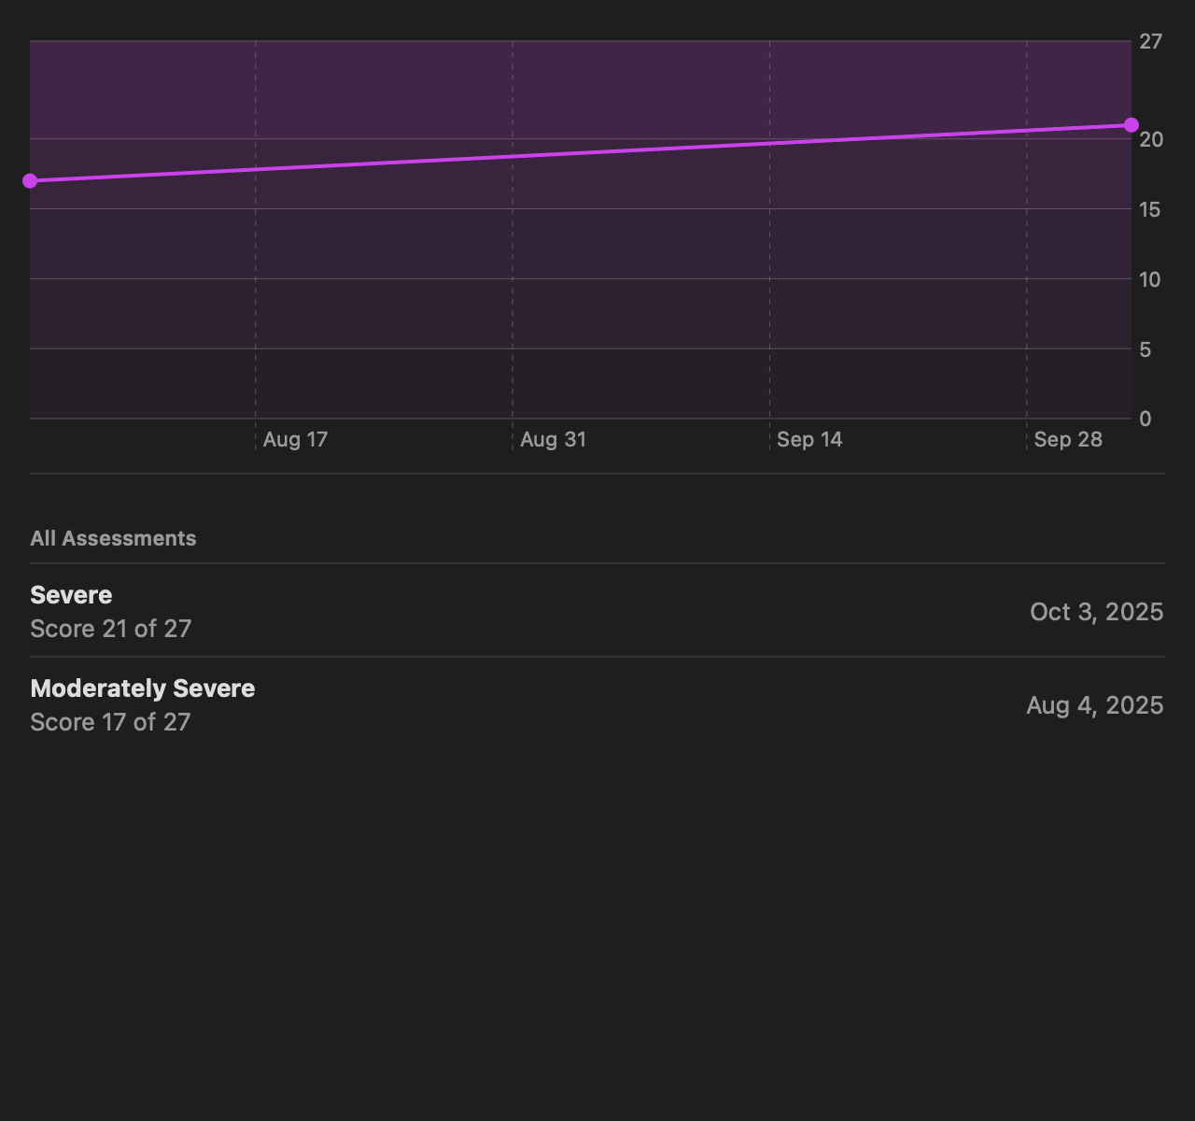Click the Sep 28 axis label

tap(1068, 440)
